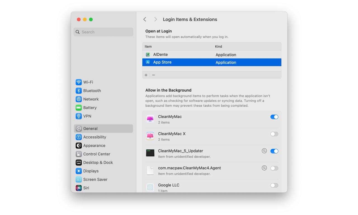Screen dimensions: 358x215
Task: Click the Accessibility icon in sidebar
Action: pyautogui.click(x=79, y=137)
